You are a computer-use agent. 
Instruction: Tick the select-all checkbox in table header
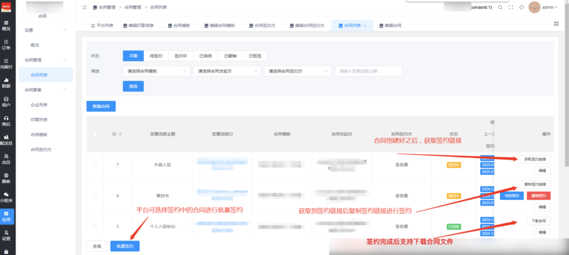point(94,134)
